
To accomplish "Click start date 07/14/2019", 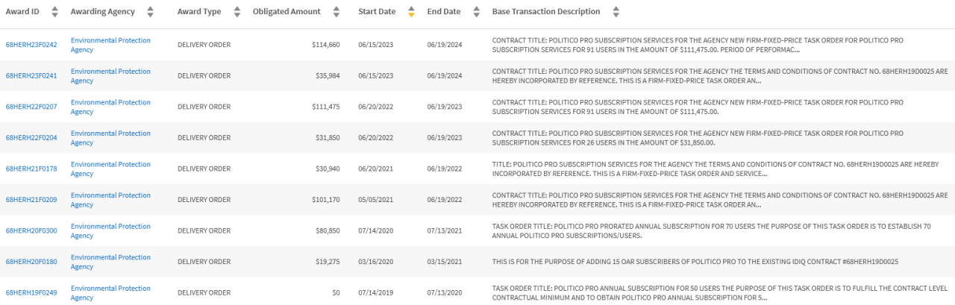I will [375, 292].
